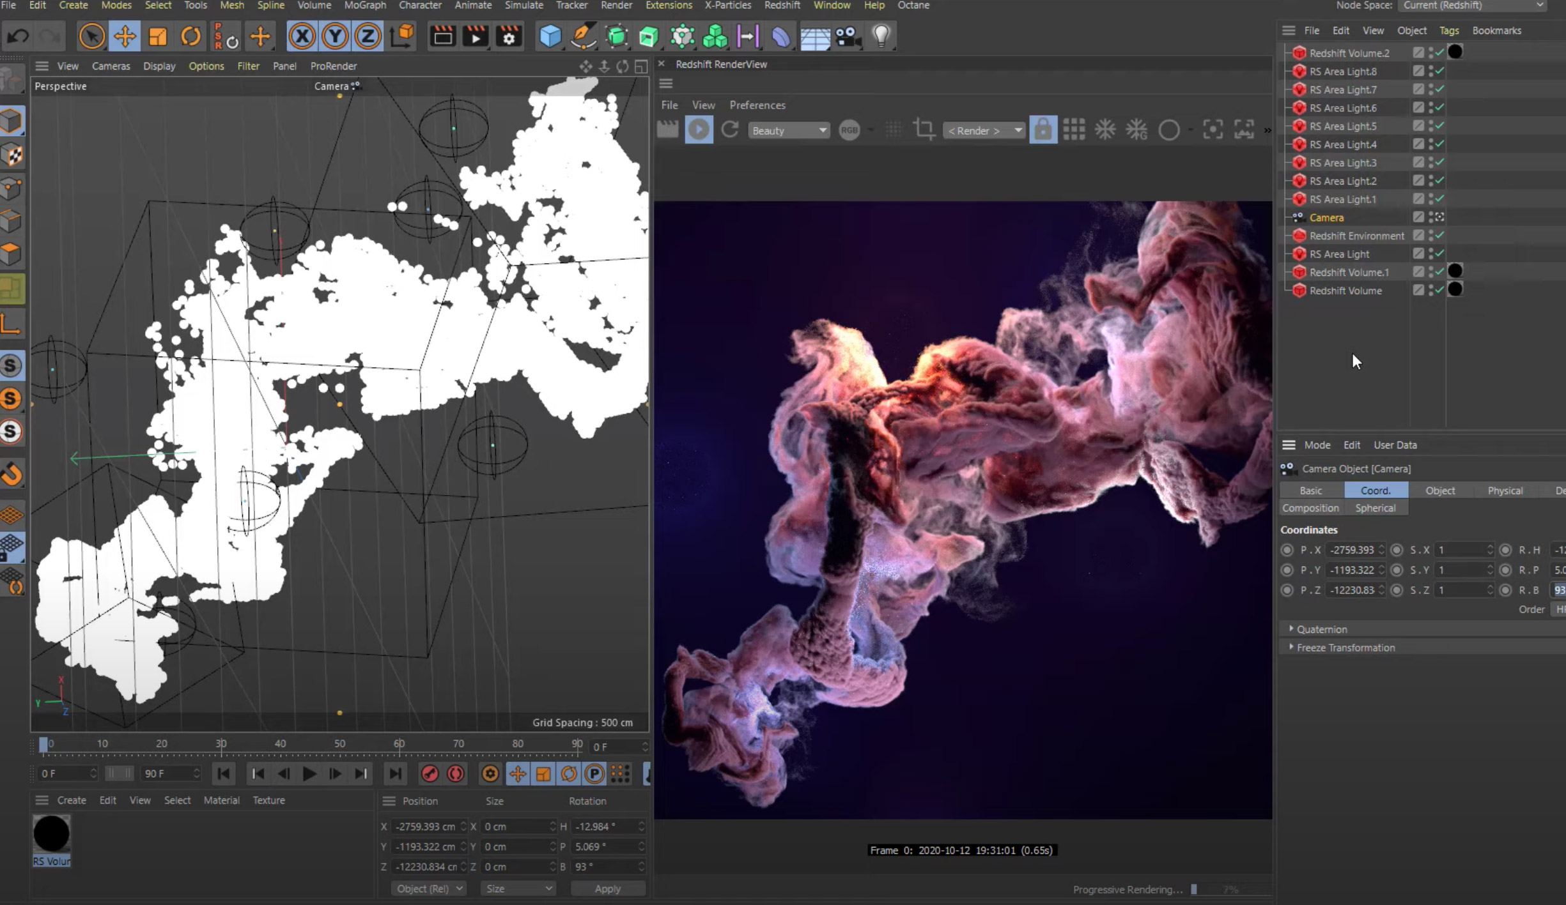
Task: Click the Spline menu item
Action: [270, 5]
